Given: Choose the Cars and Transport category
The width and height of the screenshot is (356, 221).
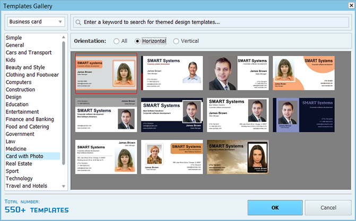Looking at the screenshot, I should tap(29, 52).
